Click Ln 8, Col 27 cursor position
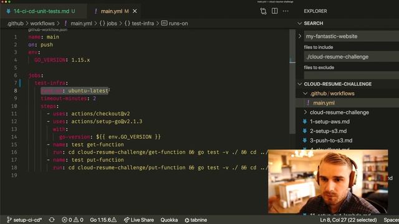This screenshot has width=399, height=224. coord(348,220)
